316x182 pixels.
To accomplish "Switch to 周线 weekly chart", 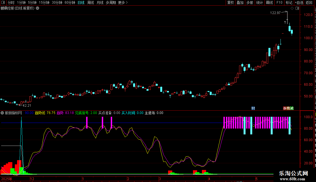I will (91, 3).
